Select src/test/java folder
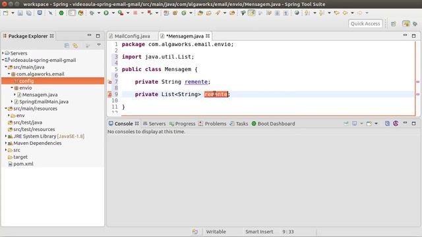Viewport: 422px width, 237px height. coord(28,122)
